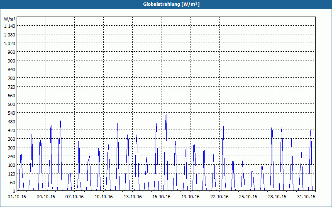Click the 540 y-axis value
Image resolution: width=332 pixels, height=207 pixels.
coord(12,113)
